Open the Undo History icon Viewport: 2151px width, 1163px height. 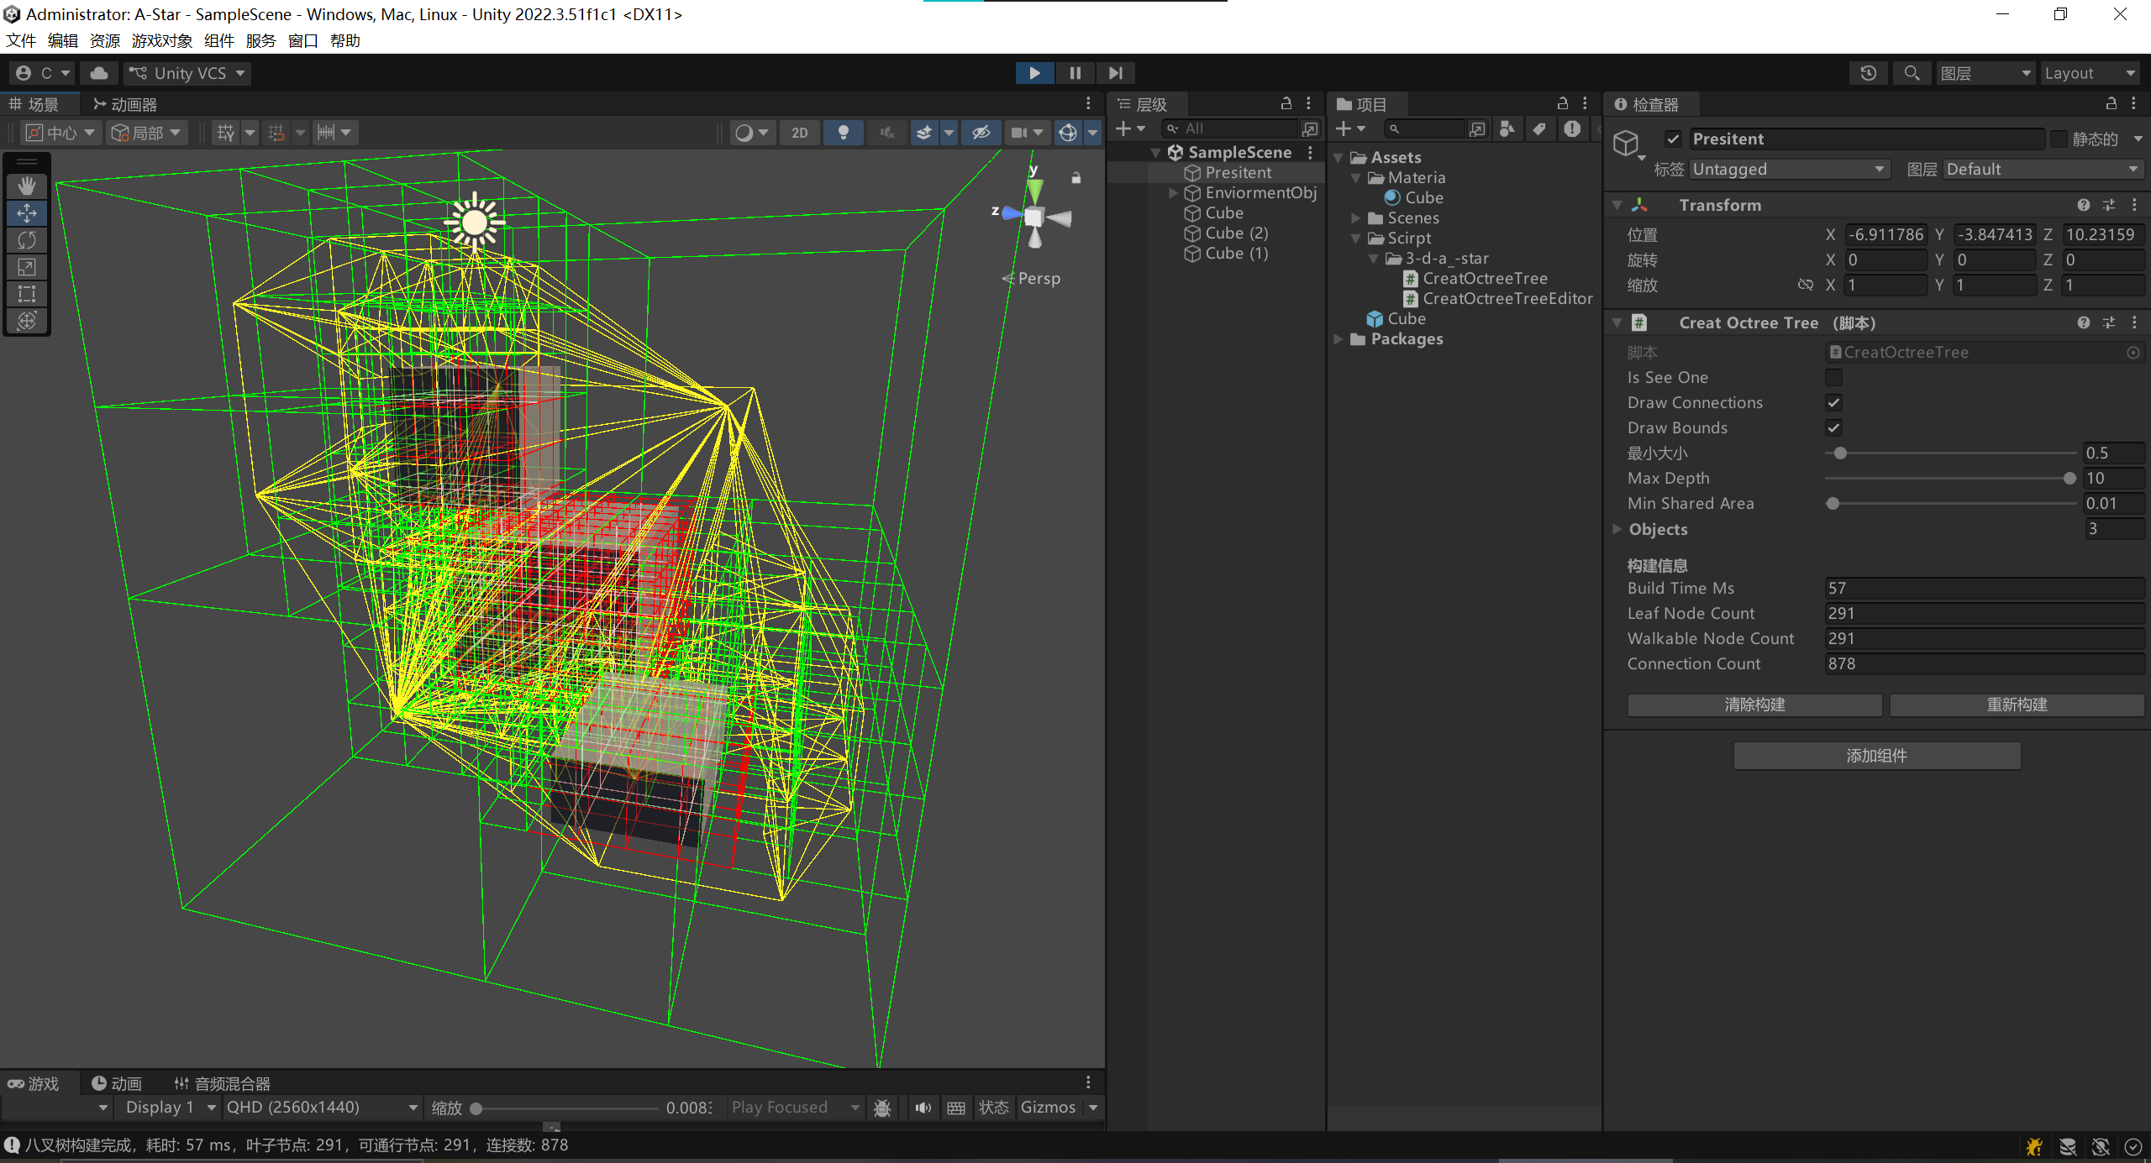pyautogui.click(x=1868, y=73)
